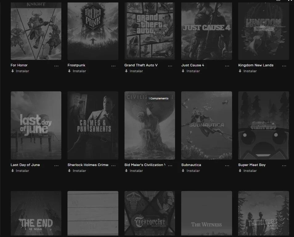The image size is (294, 237).
Task: Click Instalar under Just Cause 4
Action: click(191, 71)
